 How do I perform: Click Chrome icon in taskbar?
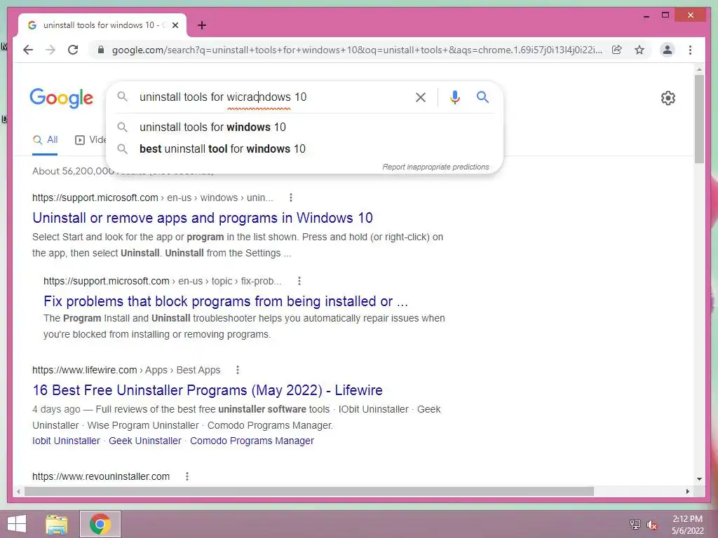click(x=100, y=524)
